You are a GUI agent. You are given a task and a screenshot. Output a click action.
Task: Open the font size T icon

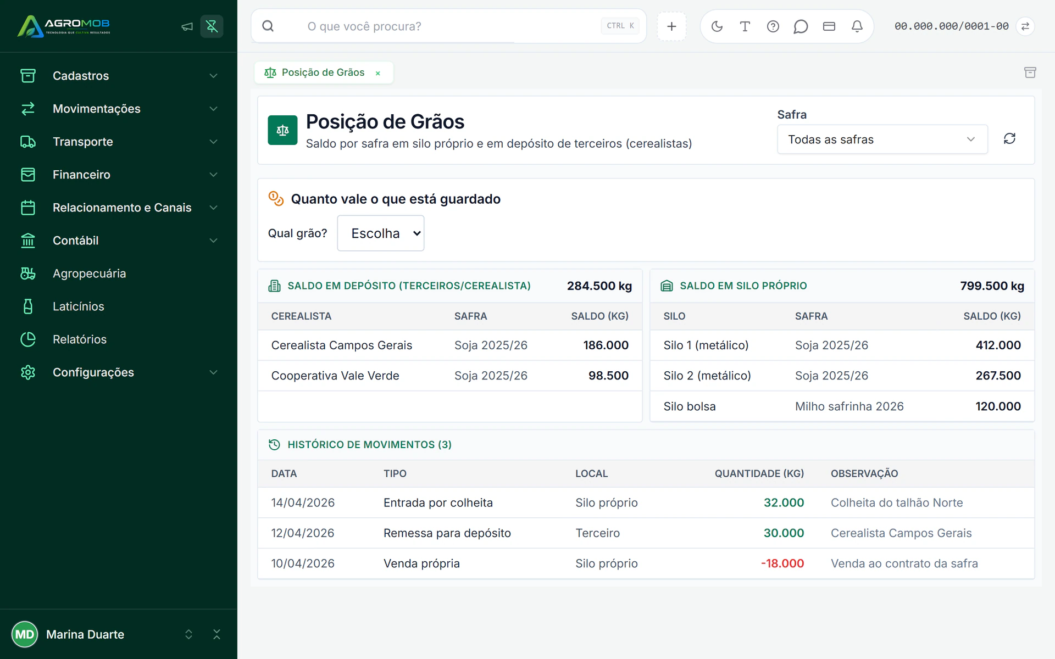[745, 26]
